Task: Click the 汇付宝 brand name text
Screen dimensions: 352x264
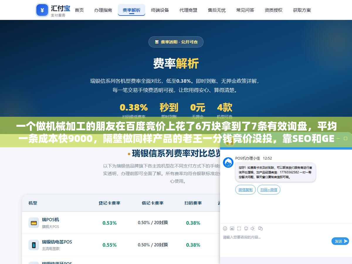Action: [61, 8]
